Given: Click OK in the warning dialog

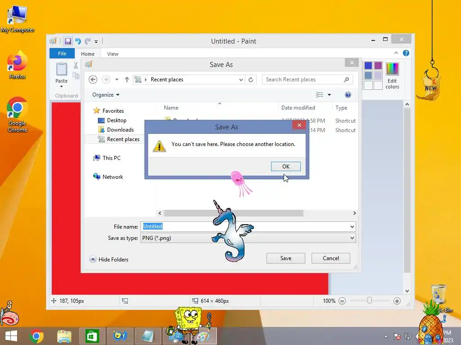Looking at the screenshot, I should [285, 166].
